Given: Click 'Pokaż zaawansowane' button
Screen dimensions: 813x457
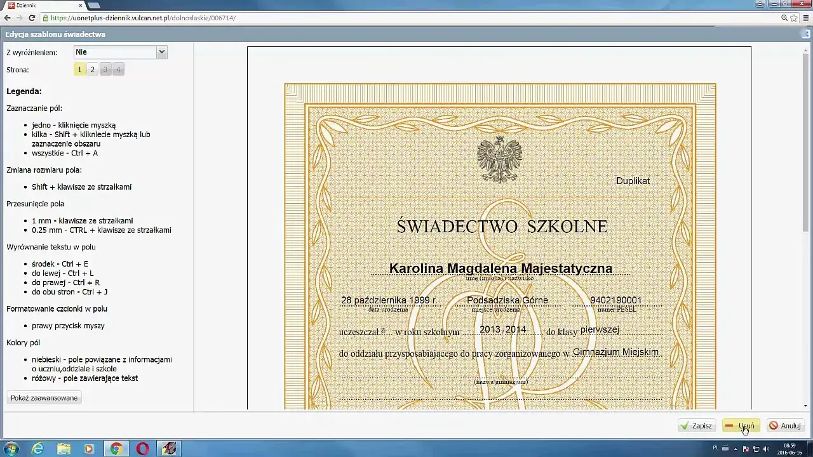Looking at the screenshot, I should (x=44, y=398).
